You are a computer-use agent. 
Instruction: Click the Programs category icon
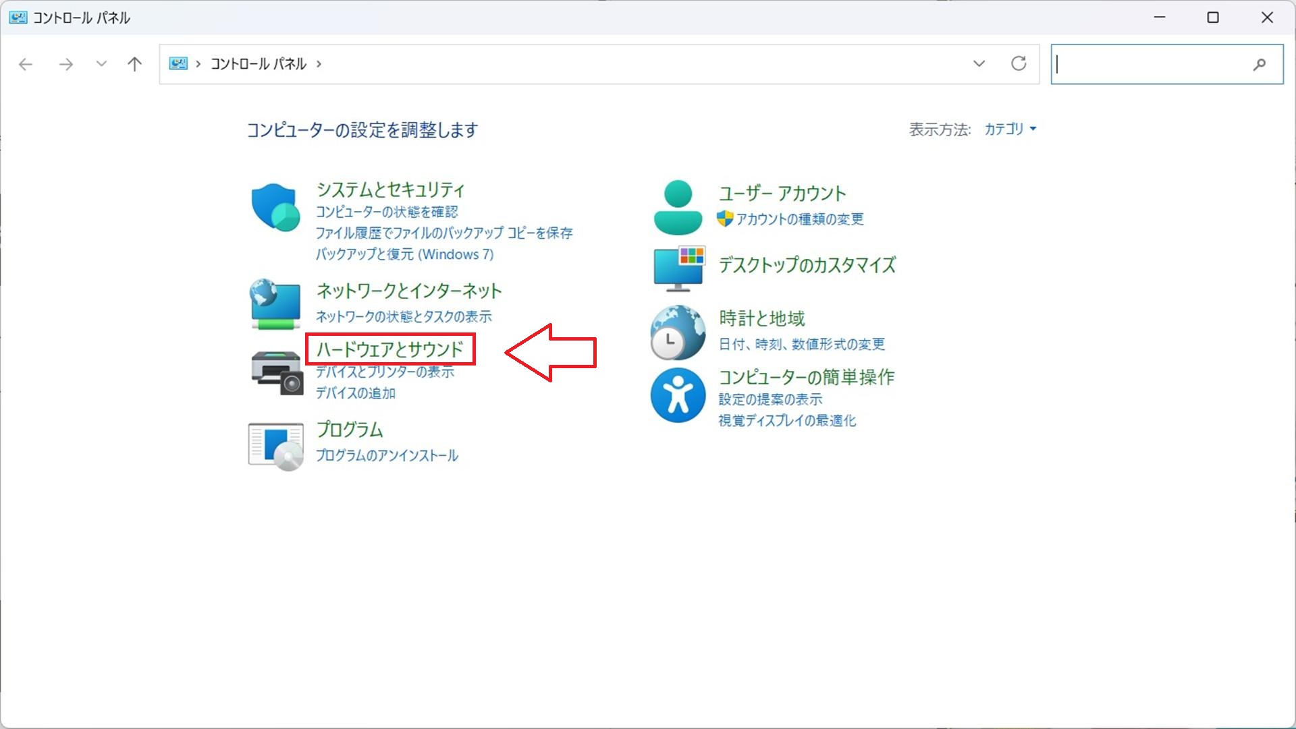point(275,446)
